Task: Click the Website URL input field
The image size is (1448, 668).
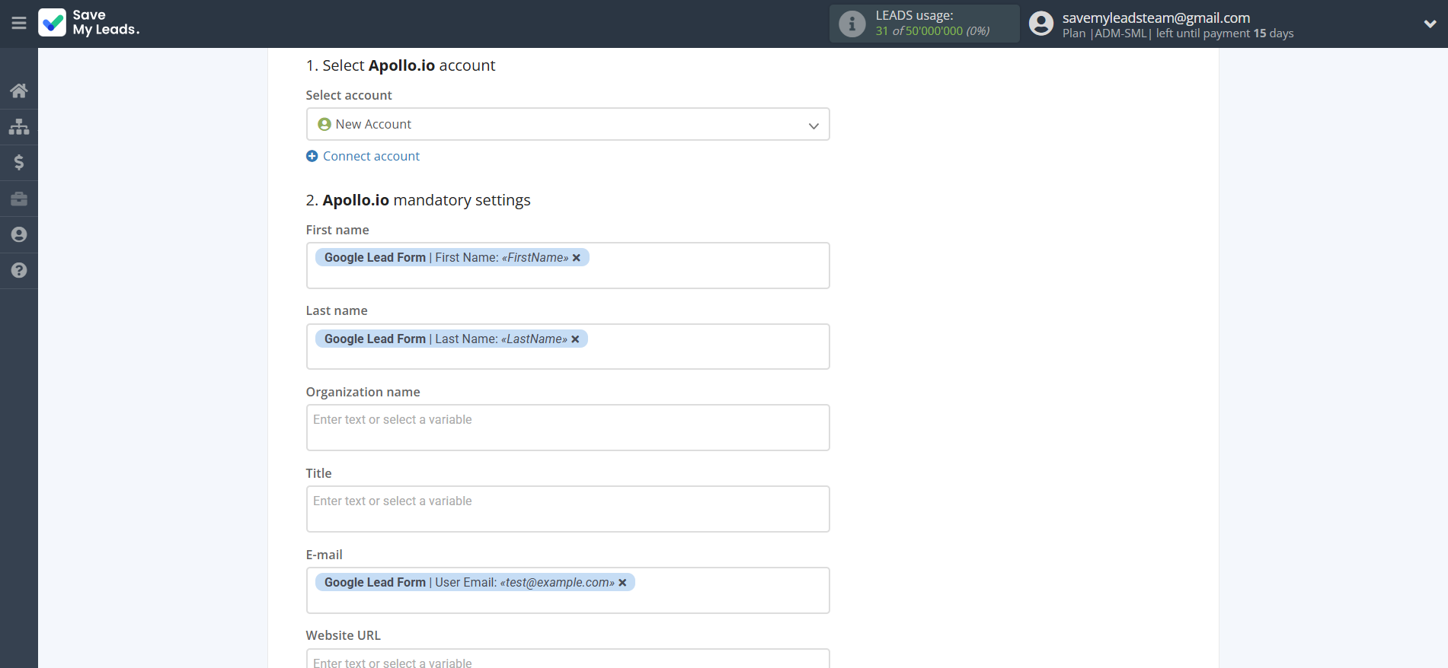Action: pyautogui.click(x=567, y=658)
